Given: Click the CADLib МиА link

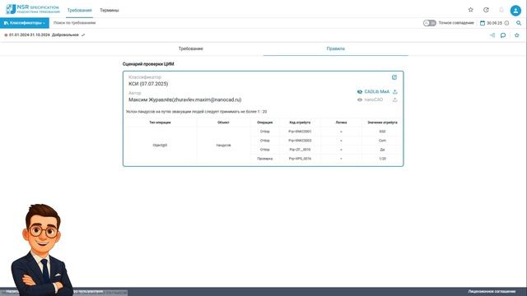Looking at the screenshot, I should pyautogui.click(x=377, y=91).
